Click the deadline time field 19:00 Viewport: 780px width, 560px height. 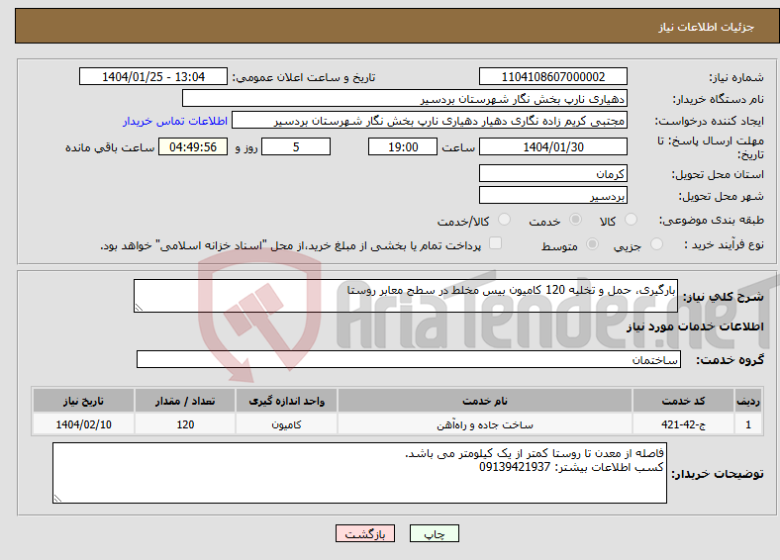pos(403,146)
